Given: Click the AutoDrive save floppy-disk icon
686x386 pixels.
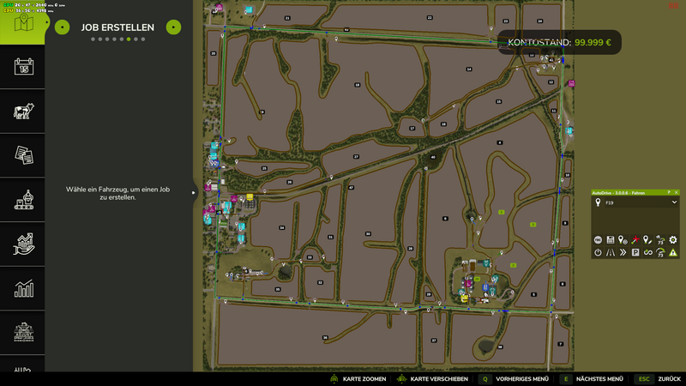Looking at the screenshot, I should (611, 240).
